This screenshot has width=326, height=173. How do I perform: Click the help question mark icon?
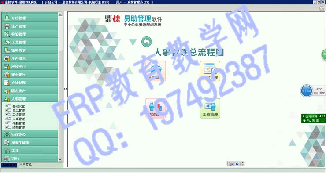click(237, 164)
